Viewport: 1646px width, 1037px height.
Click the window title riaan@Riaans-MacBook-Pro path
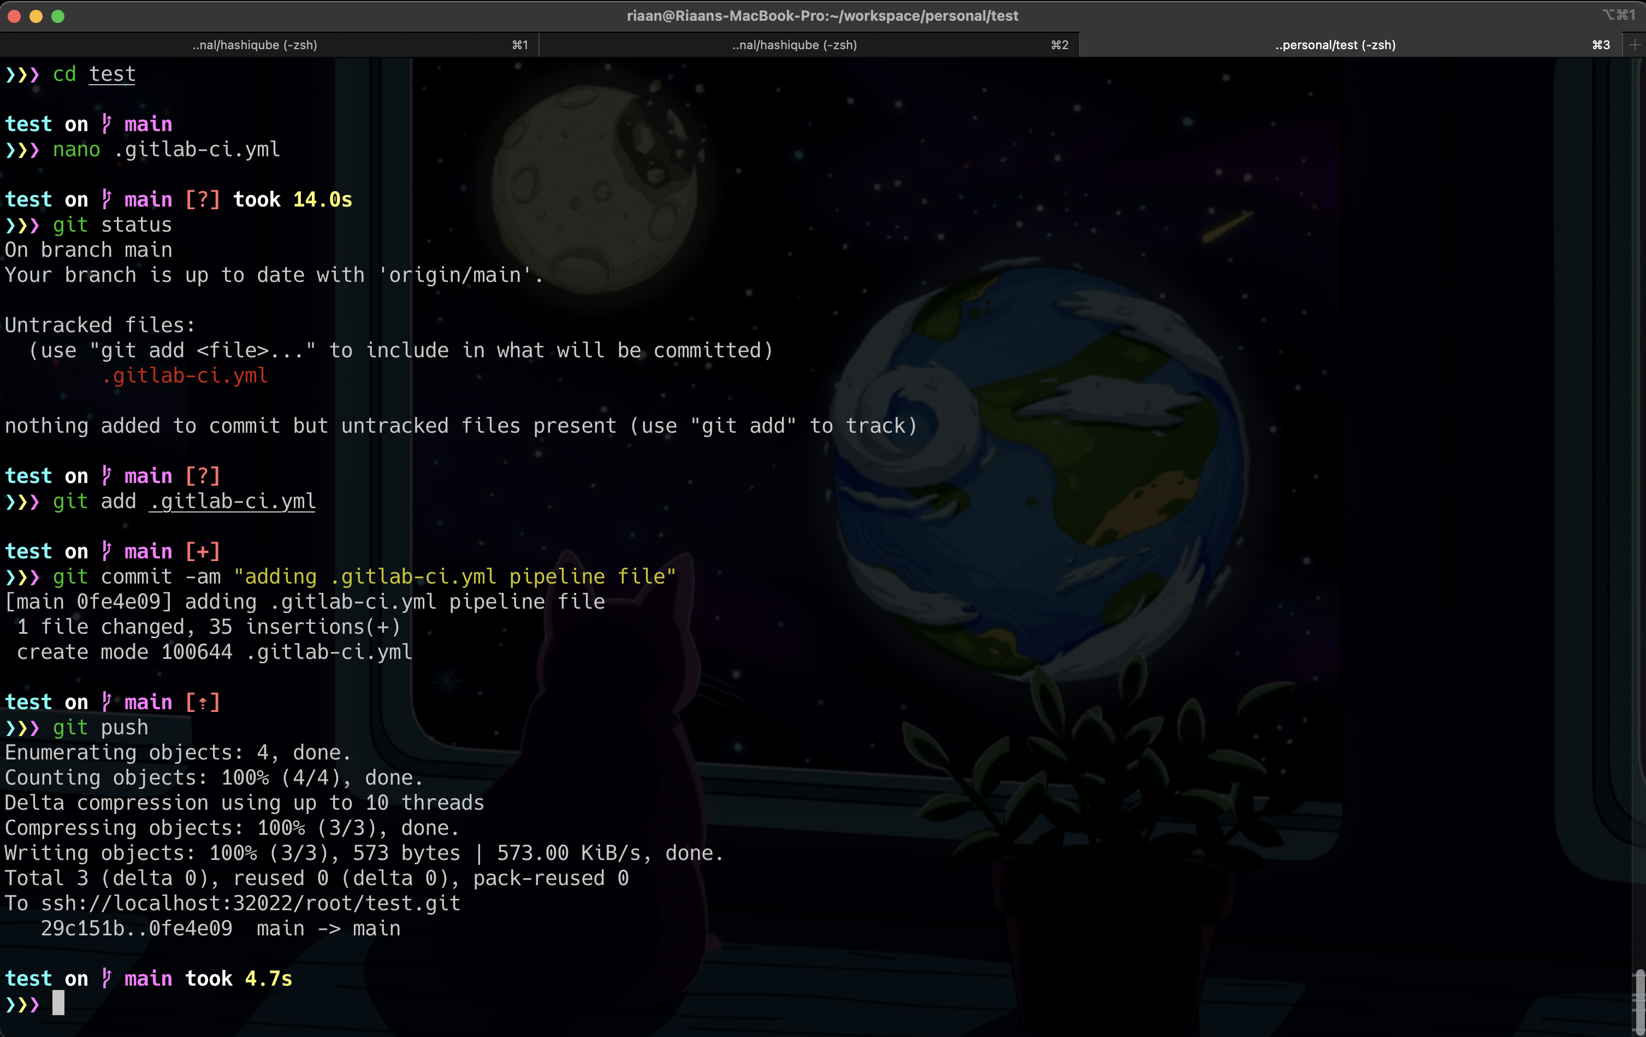click(822, 16)
